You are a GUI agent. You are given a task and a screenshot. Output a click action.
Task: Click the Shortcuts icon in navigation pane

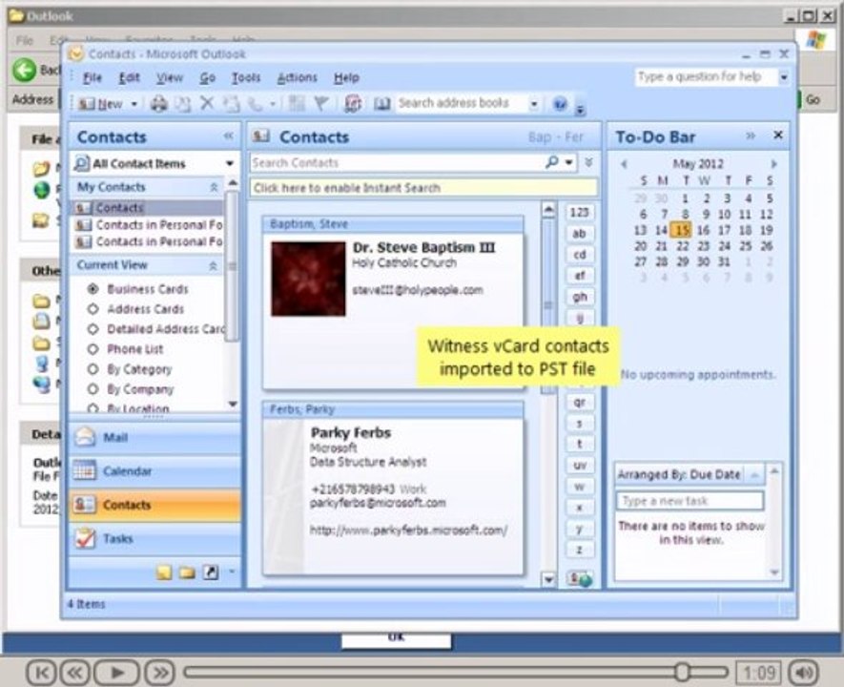coord(211,572)
